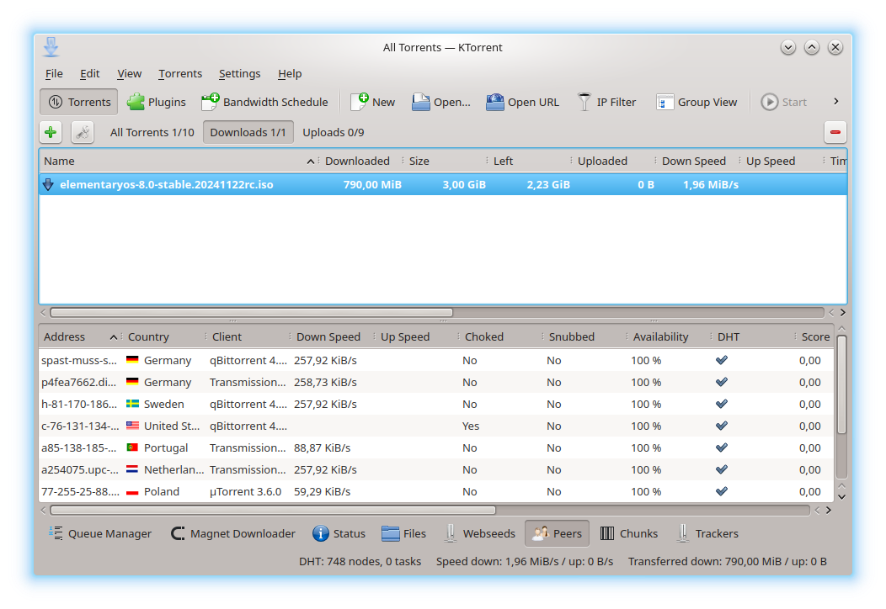Sort torrents by Downloaded column

click(360, 162)
